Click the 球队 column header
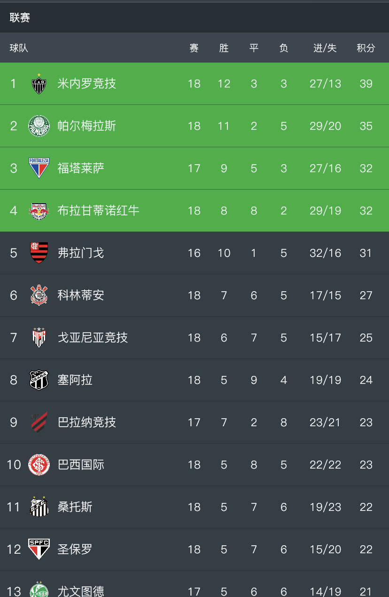The image size is (389, 597). [19, 48]
